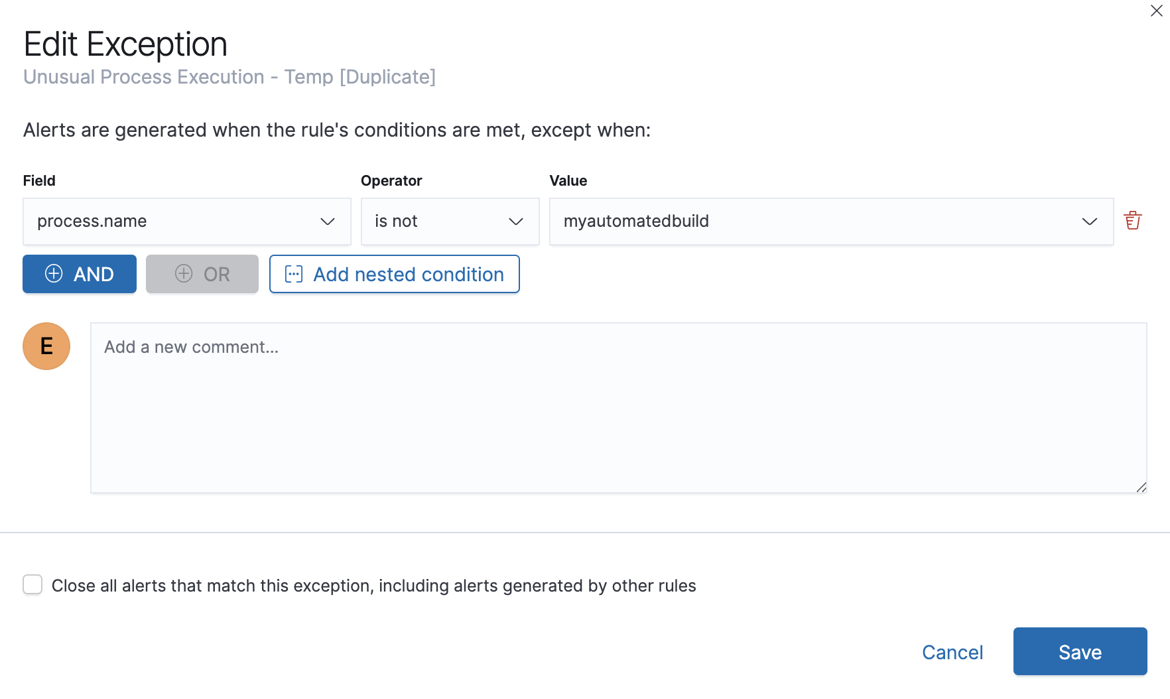Click the chevron icon beside process.name
Image resolution: width=1170 pixels, height=699 pixels.
coord(328,222)
